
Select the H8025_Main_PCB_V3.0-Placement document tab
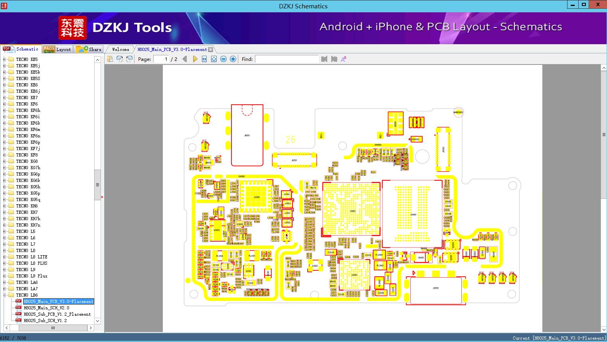tap(172, 49)
